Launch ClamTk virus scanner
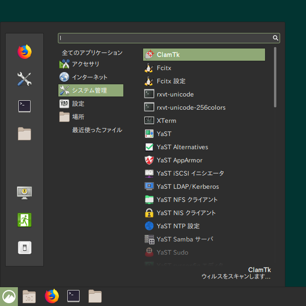The height and width of the screenshot is (306, 306). [204, 55]
